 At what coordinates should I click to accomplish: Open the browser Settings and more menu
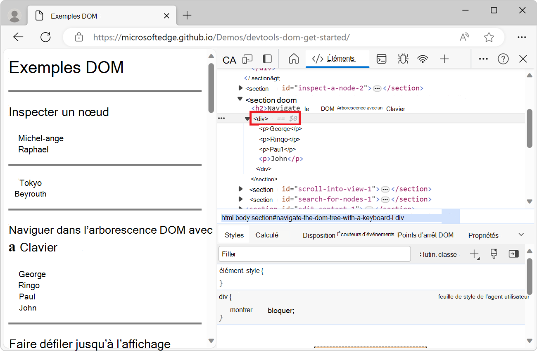(x=522, y=37)
